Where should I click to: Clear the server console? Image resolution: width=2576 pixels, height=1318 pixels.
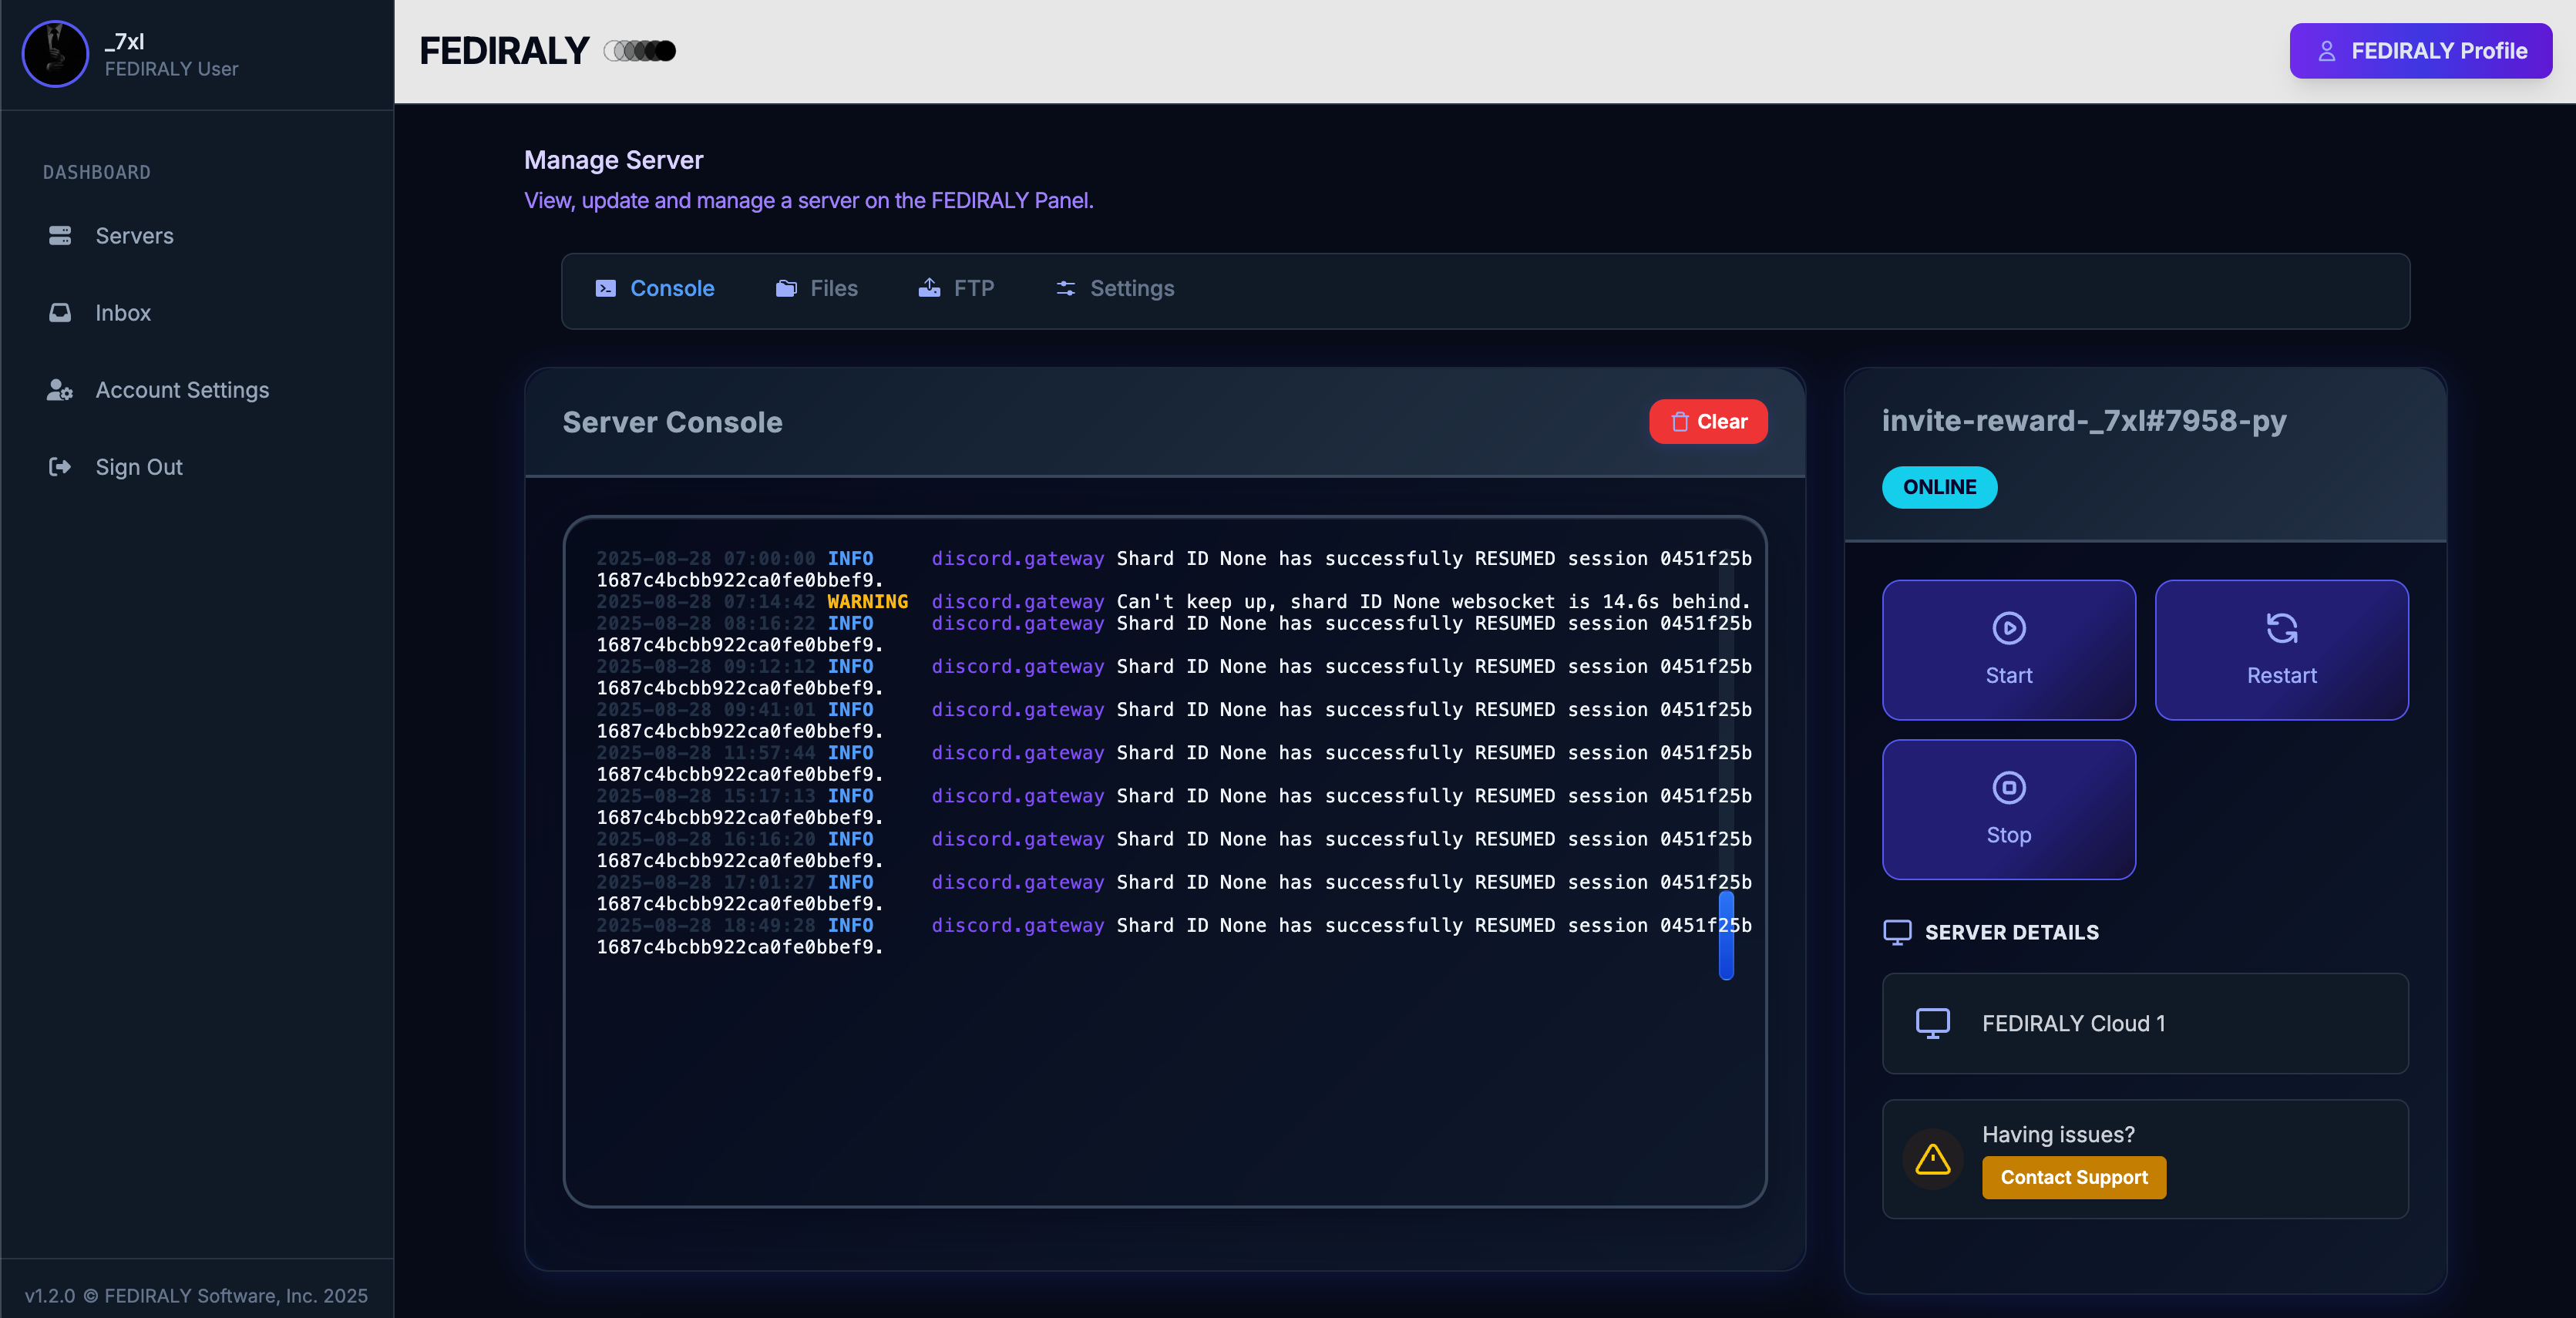(1708, 422)
